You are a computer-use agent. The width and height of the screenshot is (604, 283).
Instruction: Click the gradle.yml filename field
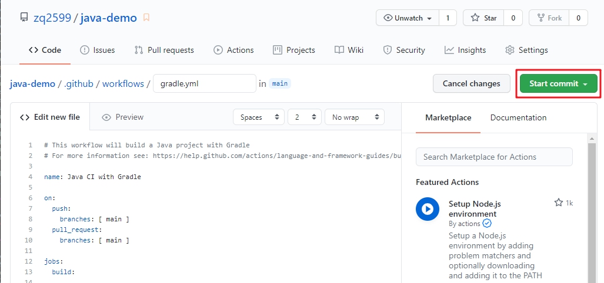point(205,83)
